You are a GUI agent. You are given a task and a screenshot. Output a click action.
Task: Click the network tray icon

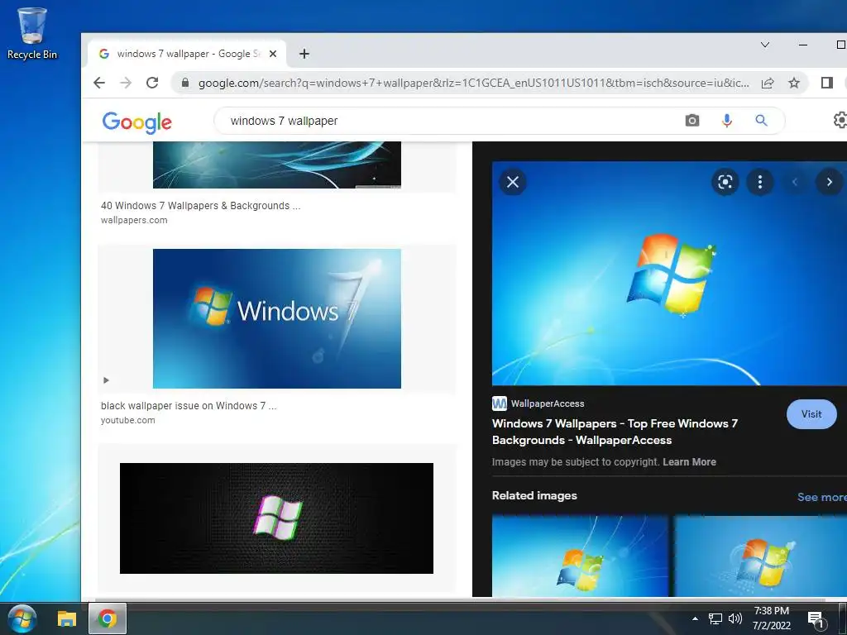(x=715, y=618)
